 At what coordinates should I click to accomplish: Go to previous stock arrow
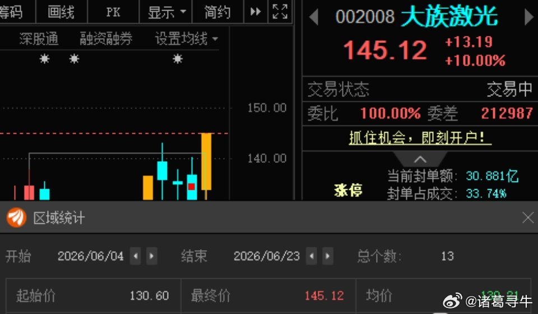(x=314, y=17)
